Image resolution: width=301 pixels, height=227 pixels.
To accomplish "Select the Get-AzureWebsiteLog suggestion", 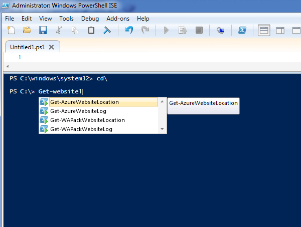I will click(78, 111).
